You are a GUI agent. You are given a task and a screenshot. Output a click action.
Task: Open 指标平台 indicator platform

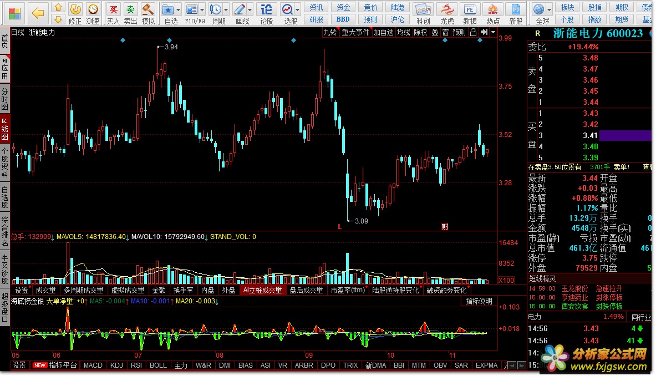point(63,365)
